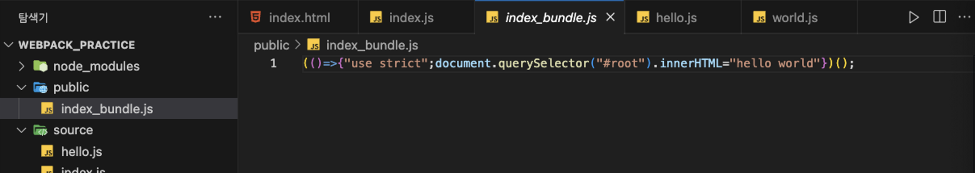Click the innerHTML property in code
The height and width of the screenshot is (173, 975).
pos(691,63)
